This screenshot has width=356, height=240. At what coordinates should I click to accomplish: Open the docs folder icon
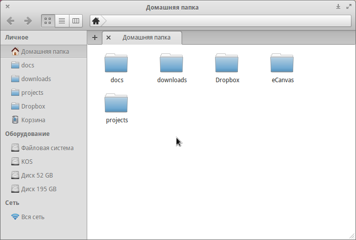point(116,63)
